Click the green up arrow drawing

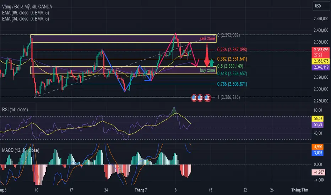[212, 63]
